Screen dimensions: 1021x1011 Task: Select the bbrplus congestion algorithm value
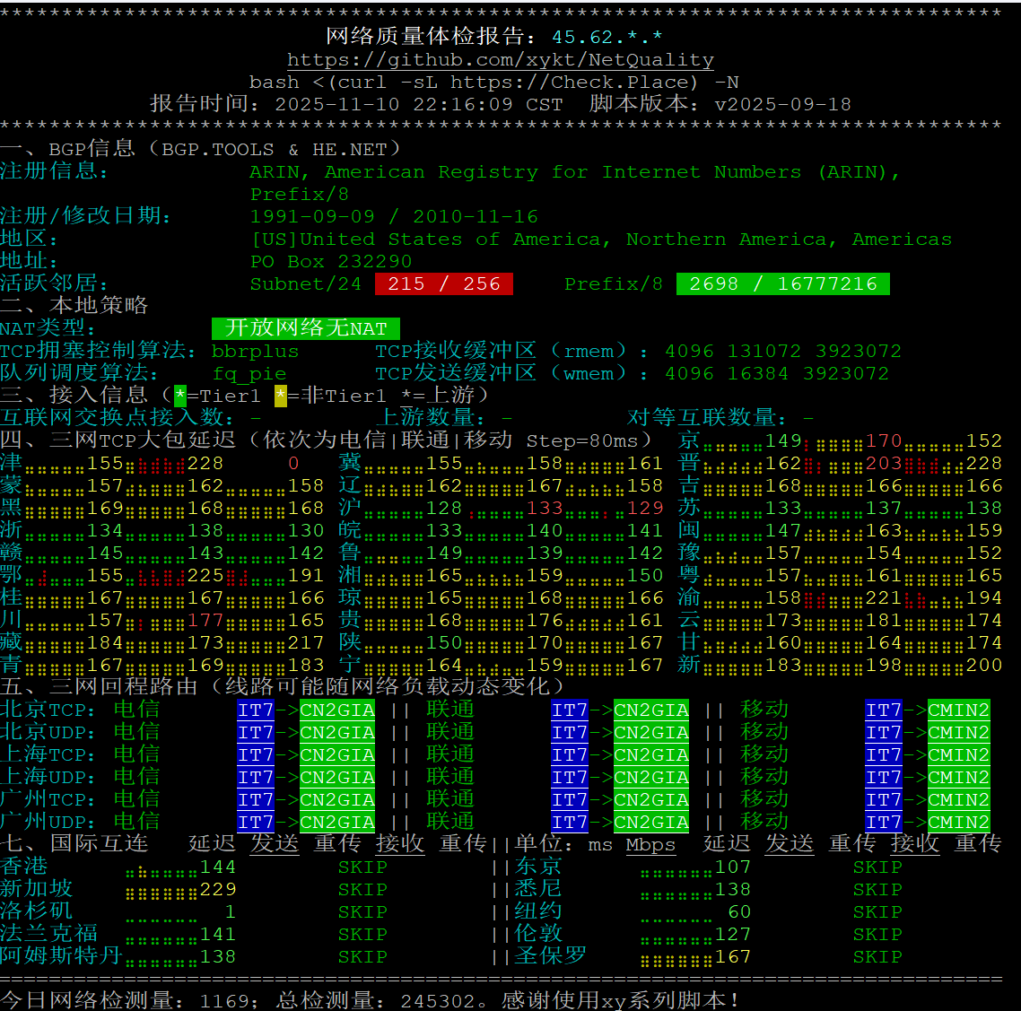255,352
